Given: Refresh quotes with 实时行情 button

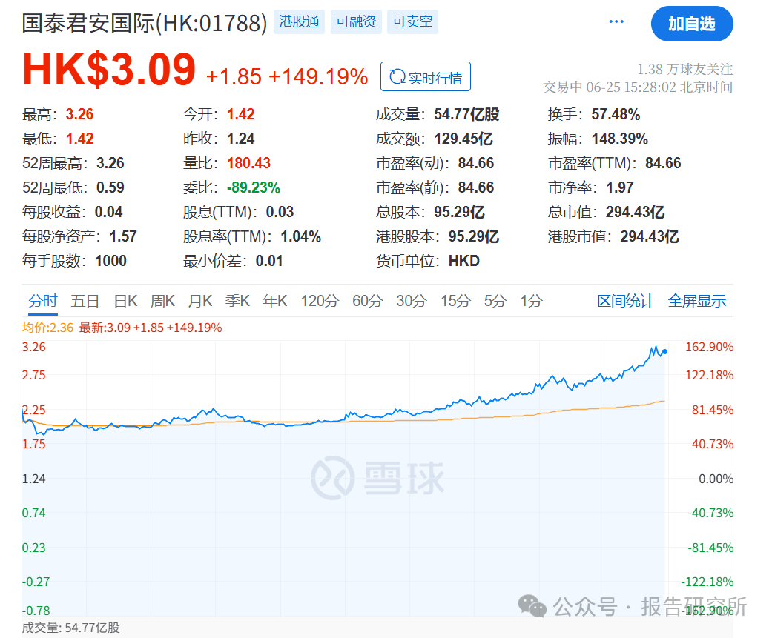Looking at the screenshot, I should point(426,77).
